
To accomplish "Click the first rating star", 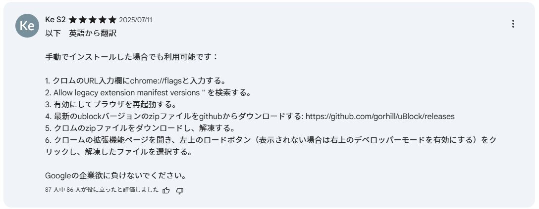I will (x=72, y=20).
